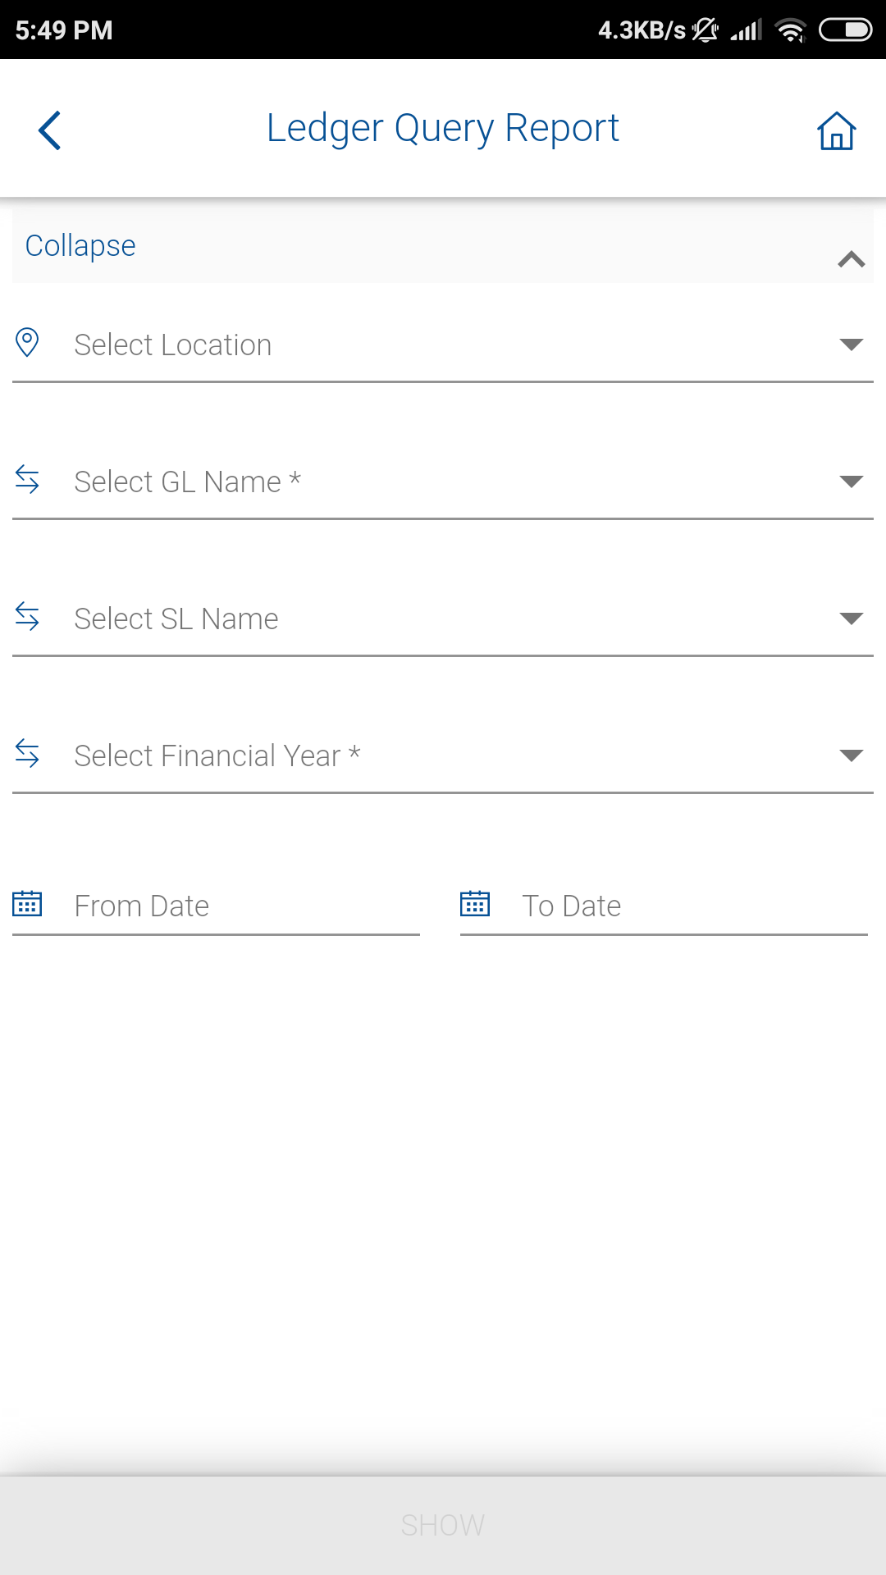Open the To Date calendar icon
Screen dimensions: 886x1575
tap(475, 904)
